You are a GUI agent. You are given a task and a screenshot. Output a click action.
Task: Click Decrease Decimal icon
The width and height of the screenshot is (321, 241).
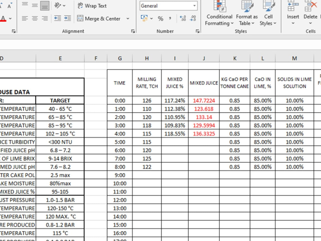pyautogui.click(x=193, y=19)
